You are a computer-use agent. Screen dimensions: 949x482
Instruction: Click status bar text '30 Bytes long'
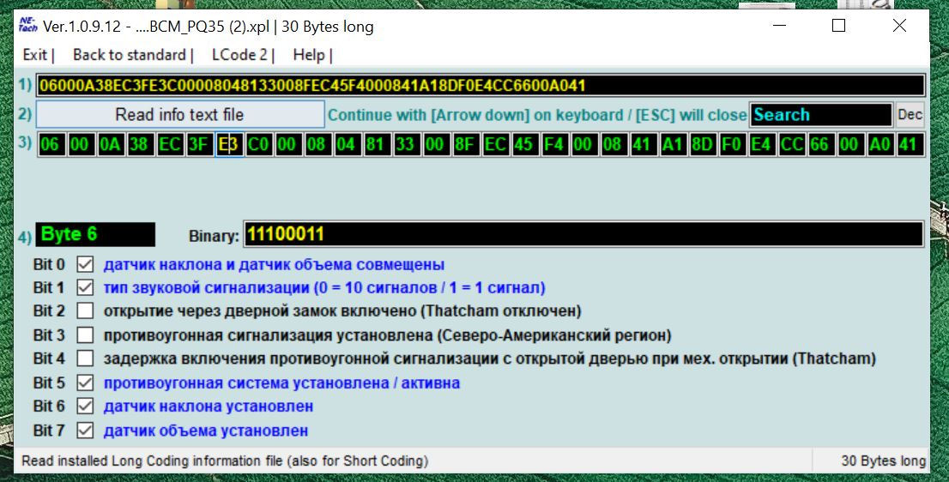point(883,461)
